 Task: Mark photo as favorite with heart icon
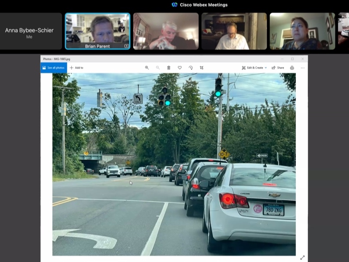click(x=179, y=67)
